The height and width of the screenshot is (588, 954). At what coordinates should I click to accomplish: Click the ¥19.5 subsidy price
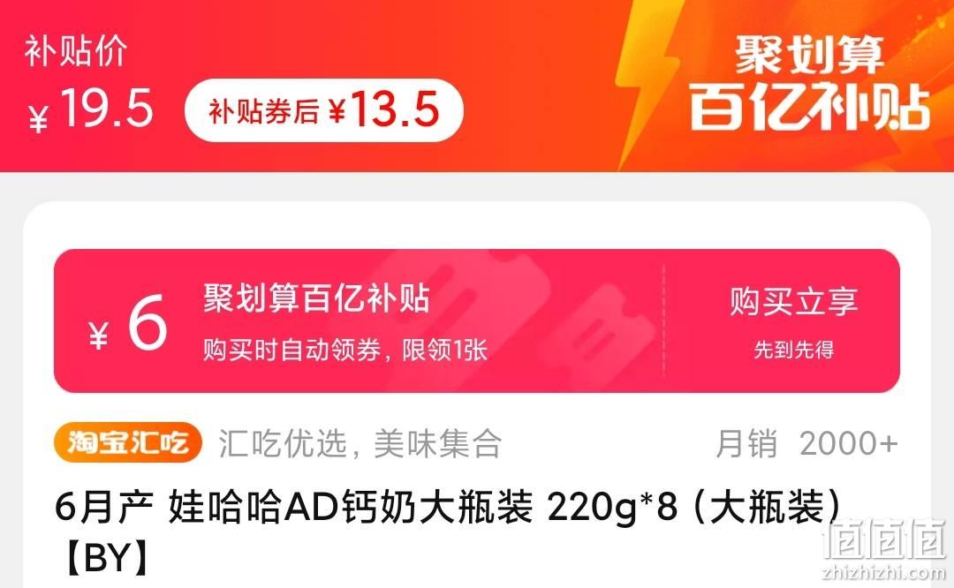[90, 109]
